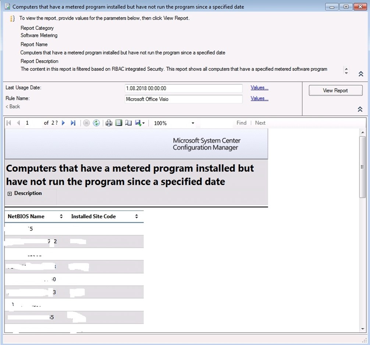The height and width of the screenshot is (345, 370).
Task: Switch to print layout view
Action: (x=119, y=123)
